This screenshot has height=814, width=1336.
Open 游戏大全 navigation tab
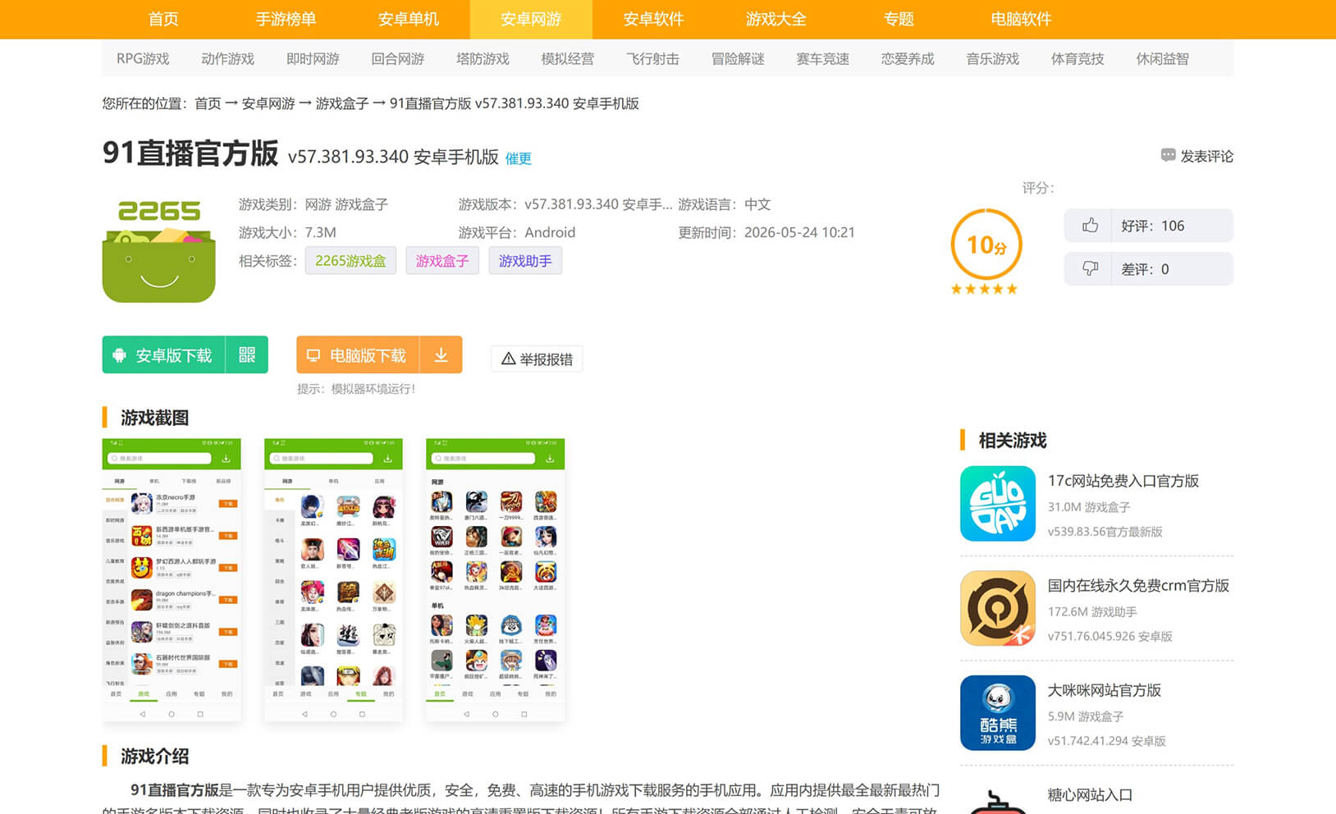[776, 19]
